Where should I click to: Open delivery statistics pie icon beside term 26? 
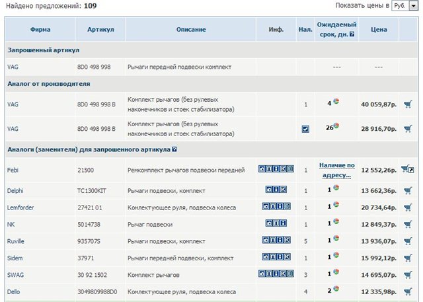[x=336, y=126]
